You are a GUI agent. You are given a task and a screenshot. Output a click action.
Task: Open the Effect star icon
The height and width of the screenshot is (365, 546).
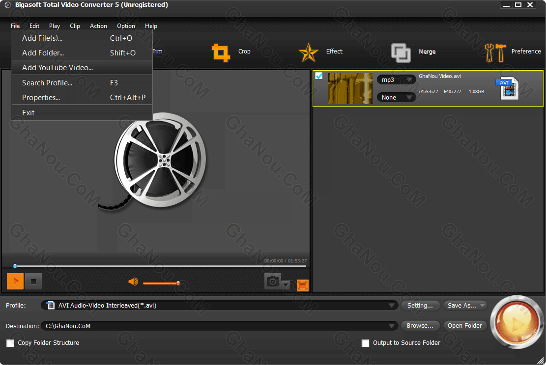[308, 52]
